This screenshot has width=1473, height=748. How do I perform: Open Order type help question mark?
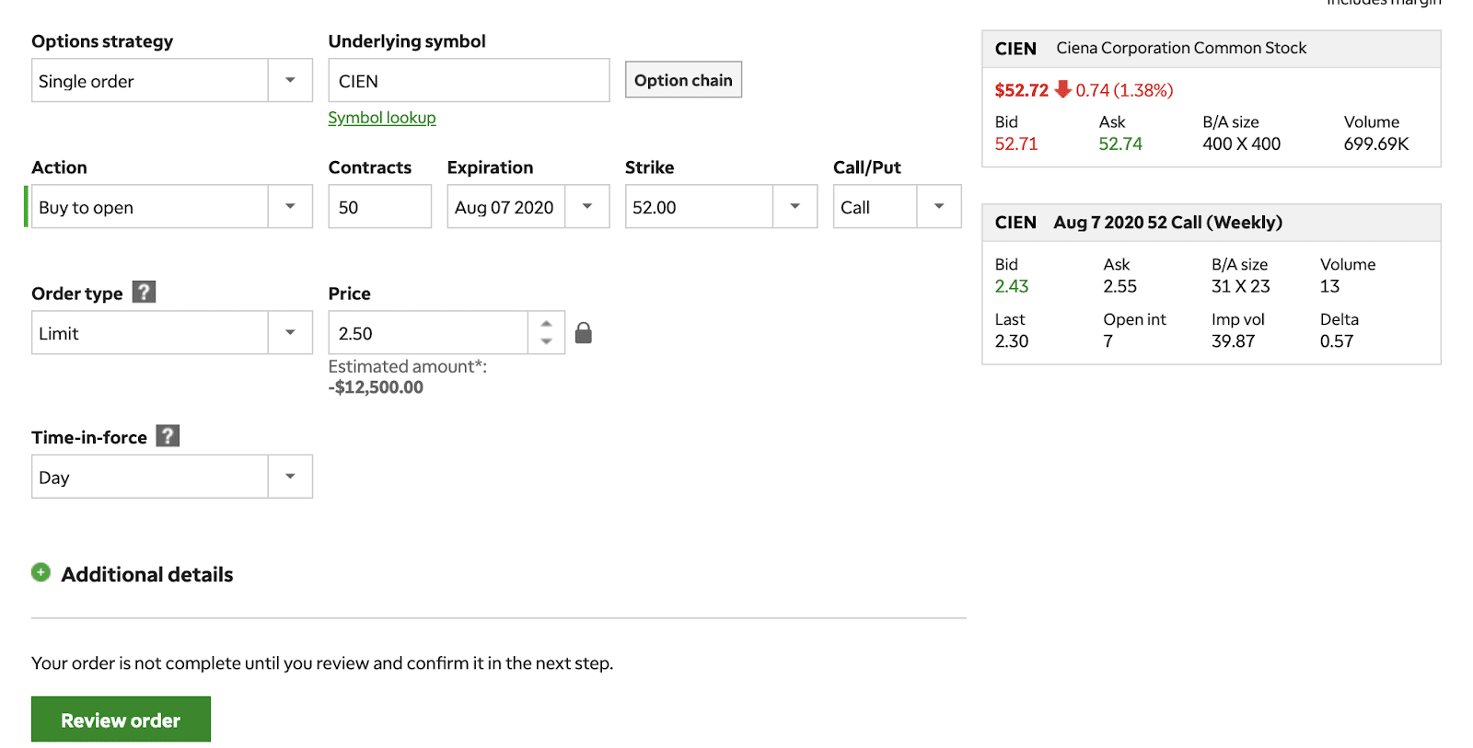[144, 292]
